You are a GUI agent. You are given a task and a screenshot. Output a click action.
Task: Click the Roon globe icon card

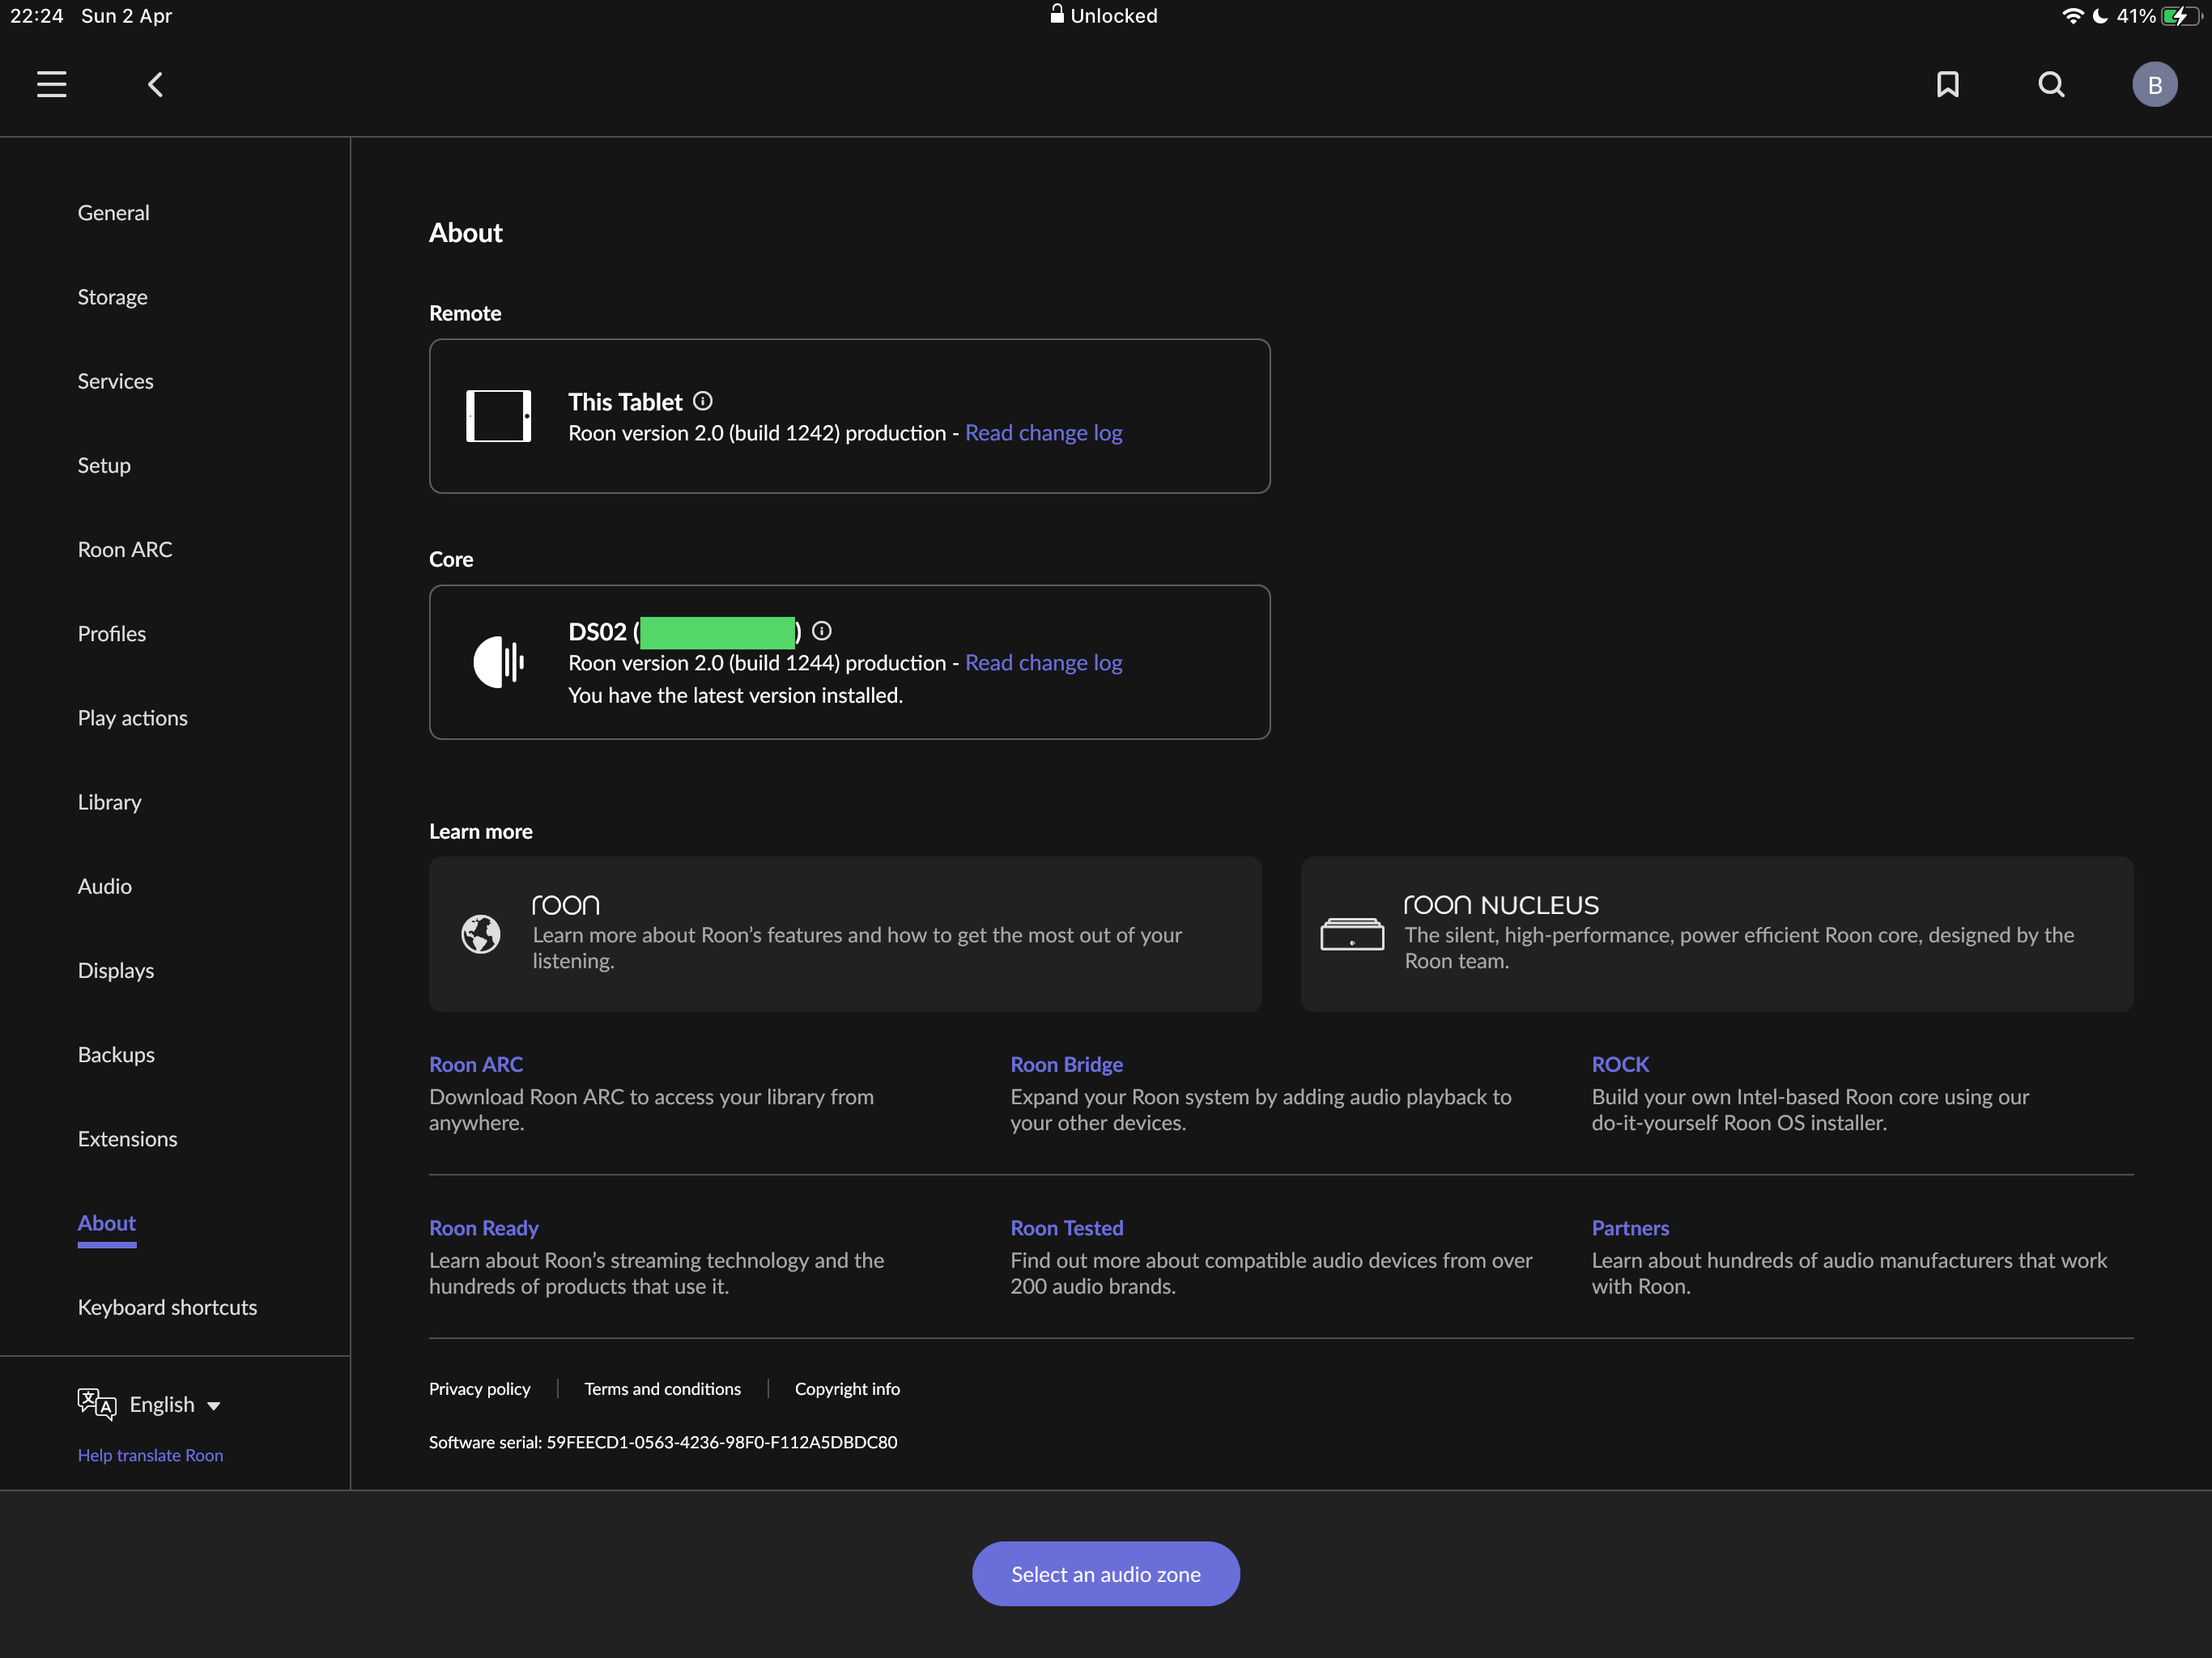point(481,934)
